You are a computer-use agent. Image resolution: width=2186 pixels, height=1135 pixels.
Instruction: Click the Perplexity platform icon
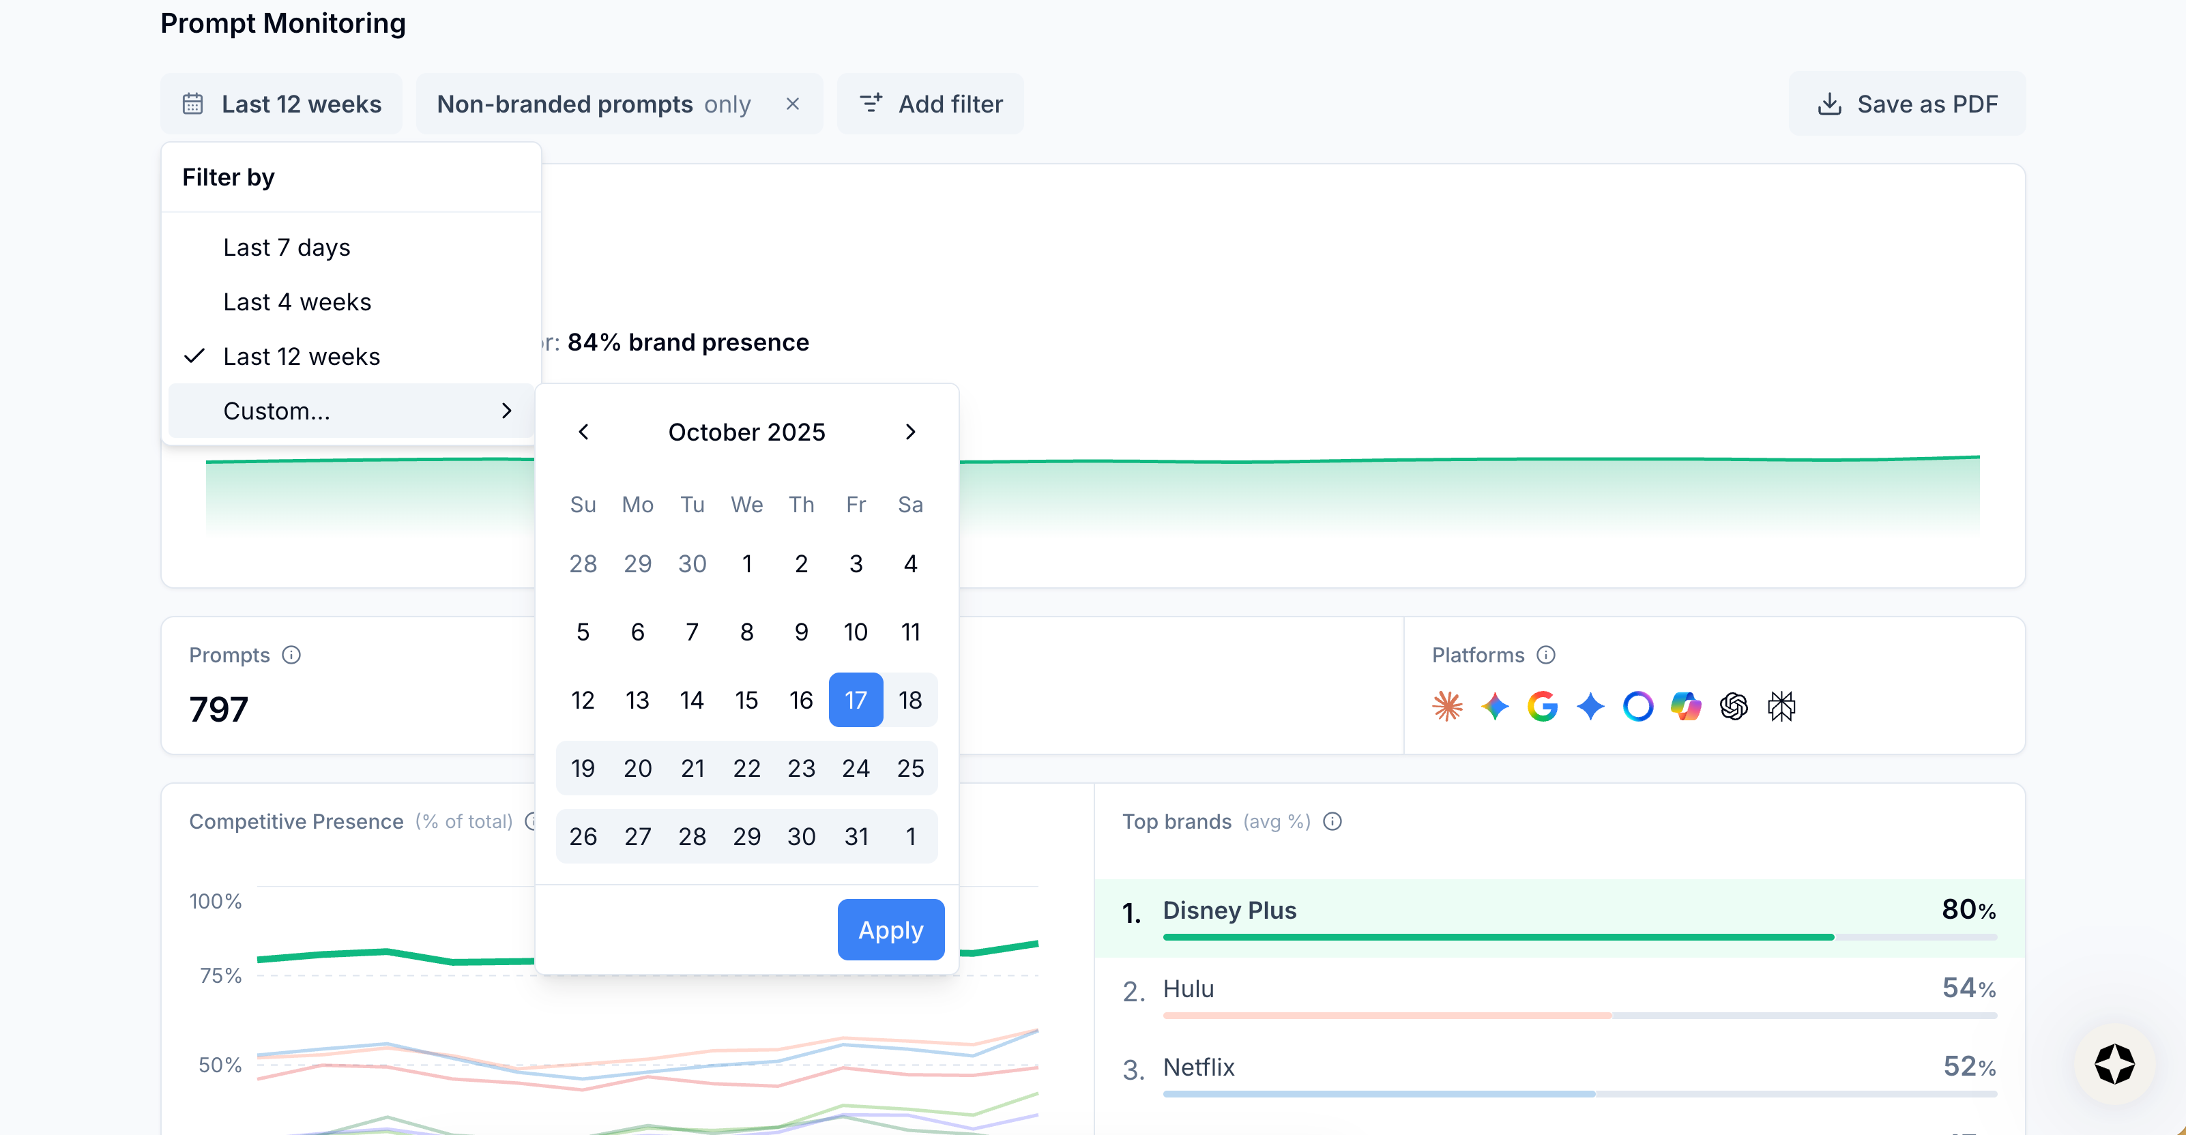pyautogui.click(x=1781, y=706)
